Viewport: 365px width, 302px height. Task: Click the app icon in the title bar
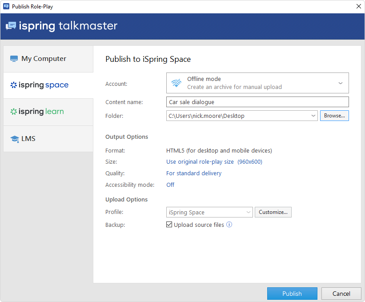click(x=6, y=6)
